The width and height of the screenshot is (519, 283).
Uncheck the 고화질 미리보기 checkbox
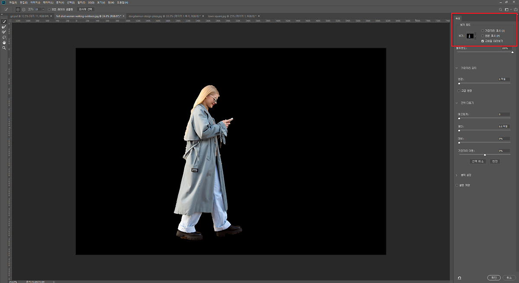point(483,41)
